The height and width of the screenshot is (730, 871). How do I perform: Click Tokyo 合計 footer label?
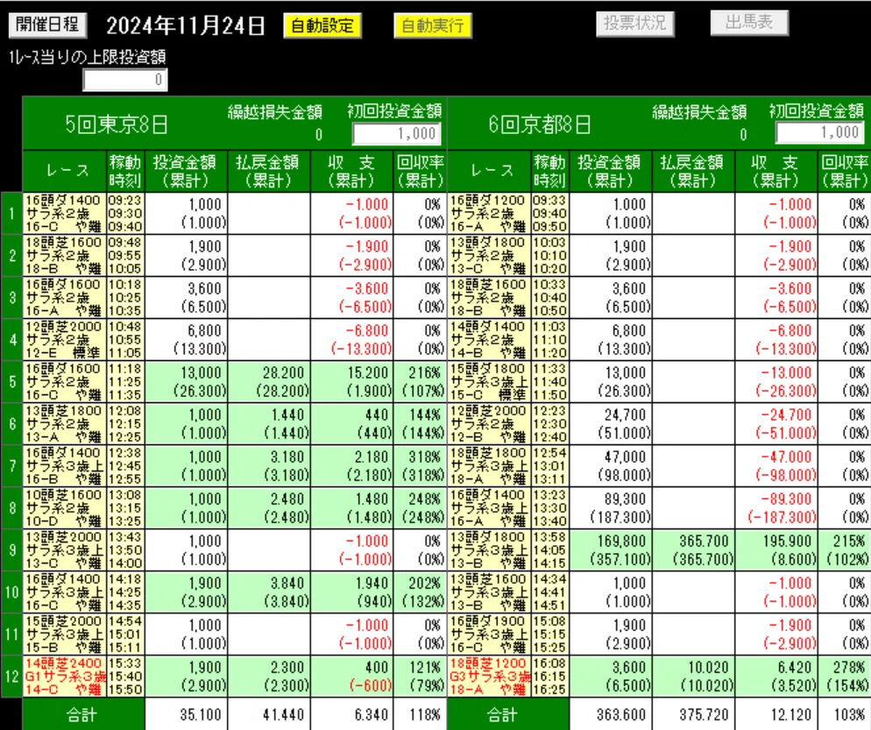83,714
